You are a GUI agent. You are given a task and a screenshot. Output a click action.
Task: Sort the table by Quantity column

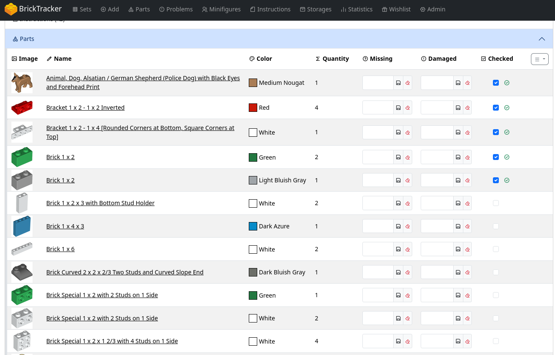pyautogui.click(x=335, y=59)
